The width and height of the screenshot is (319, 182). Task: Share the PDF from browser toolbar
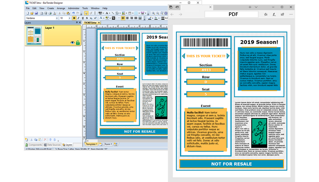pyautogui.click(x=283, y=14)
